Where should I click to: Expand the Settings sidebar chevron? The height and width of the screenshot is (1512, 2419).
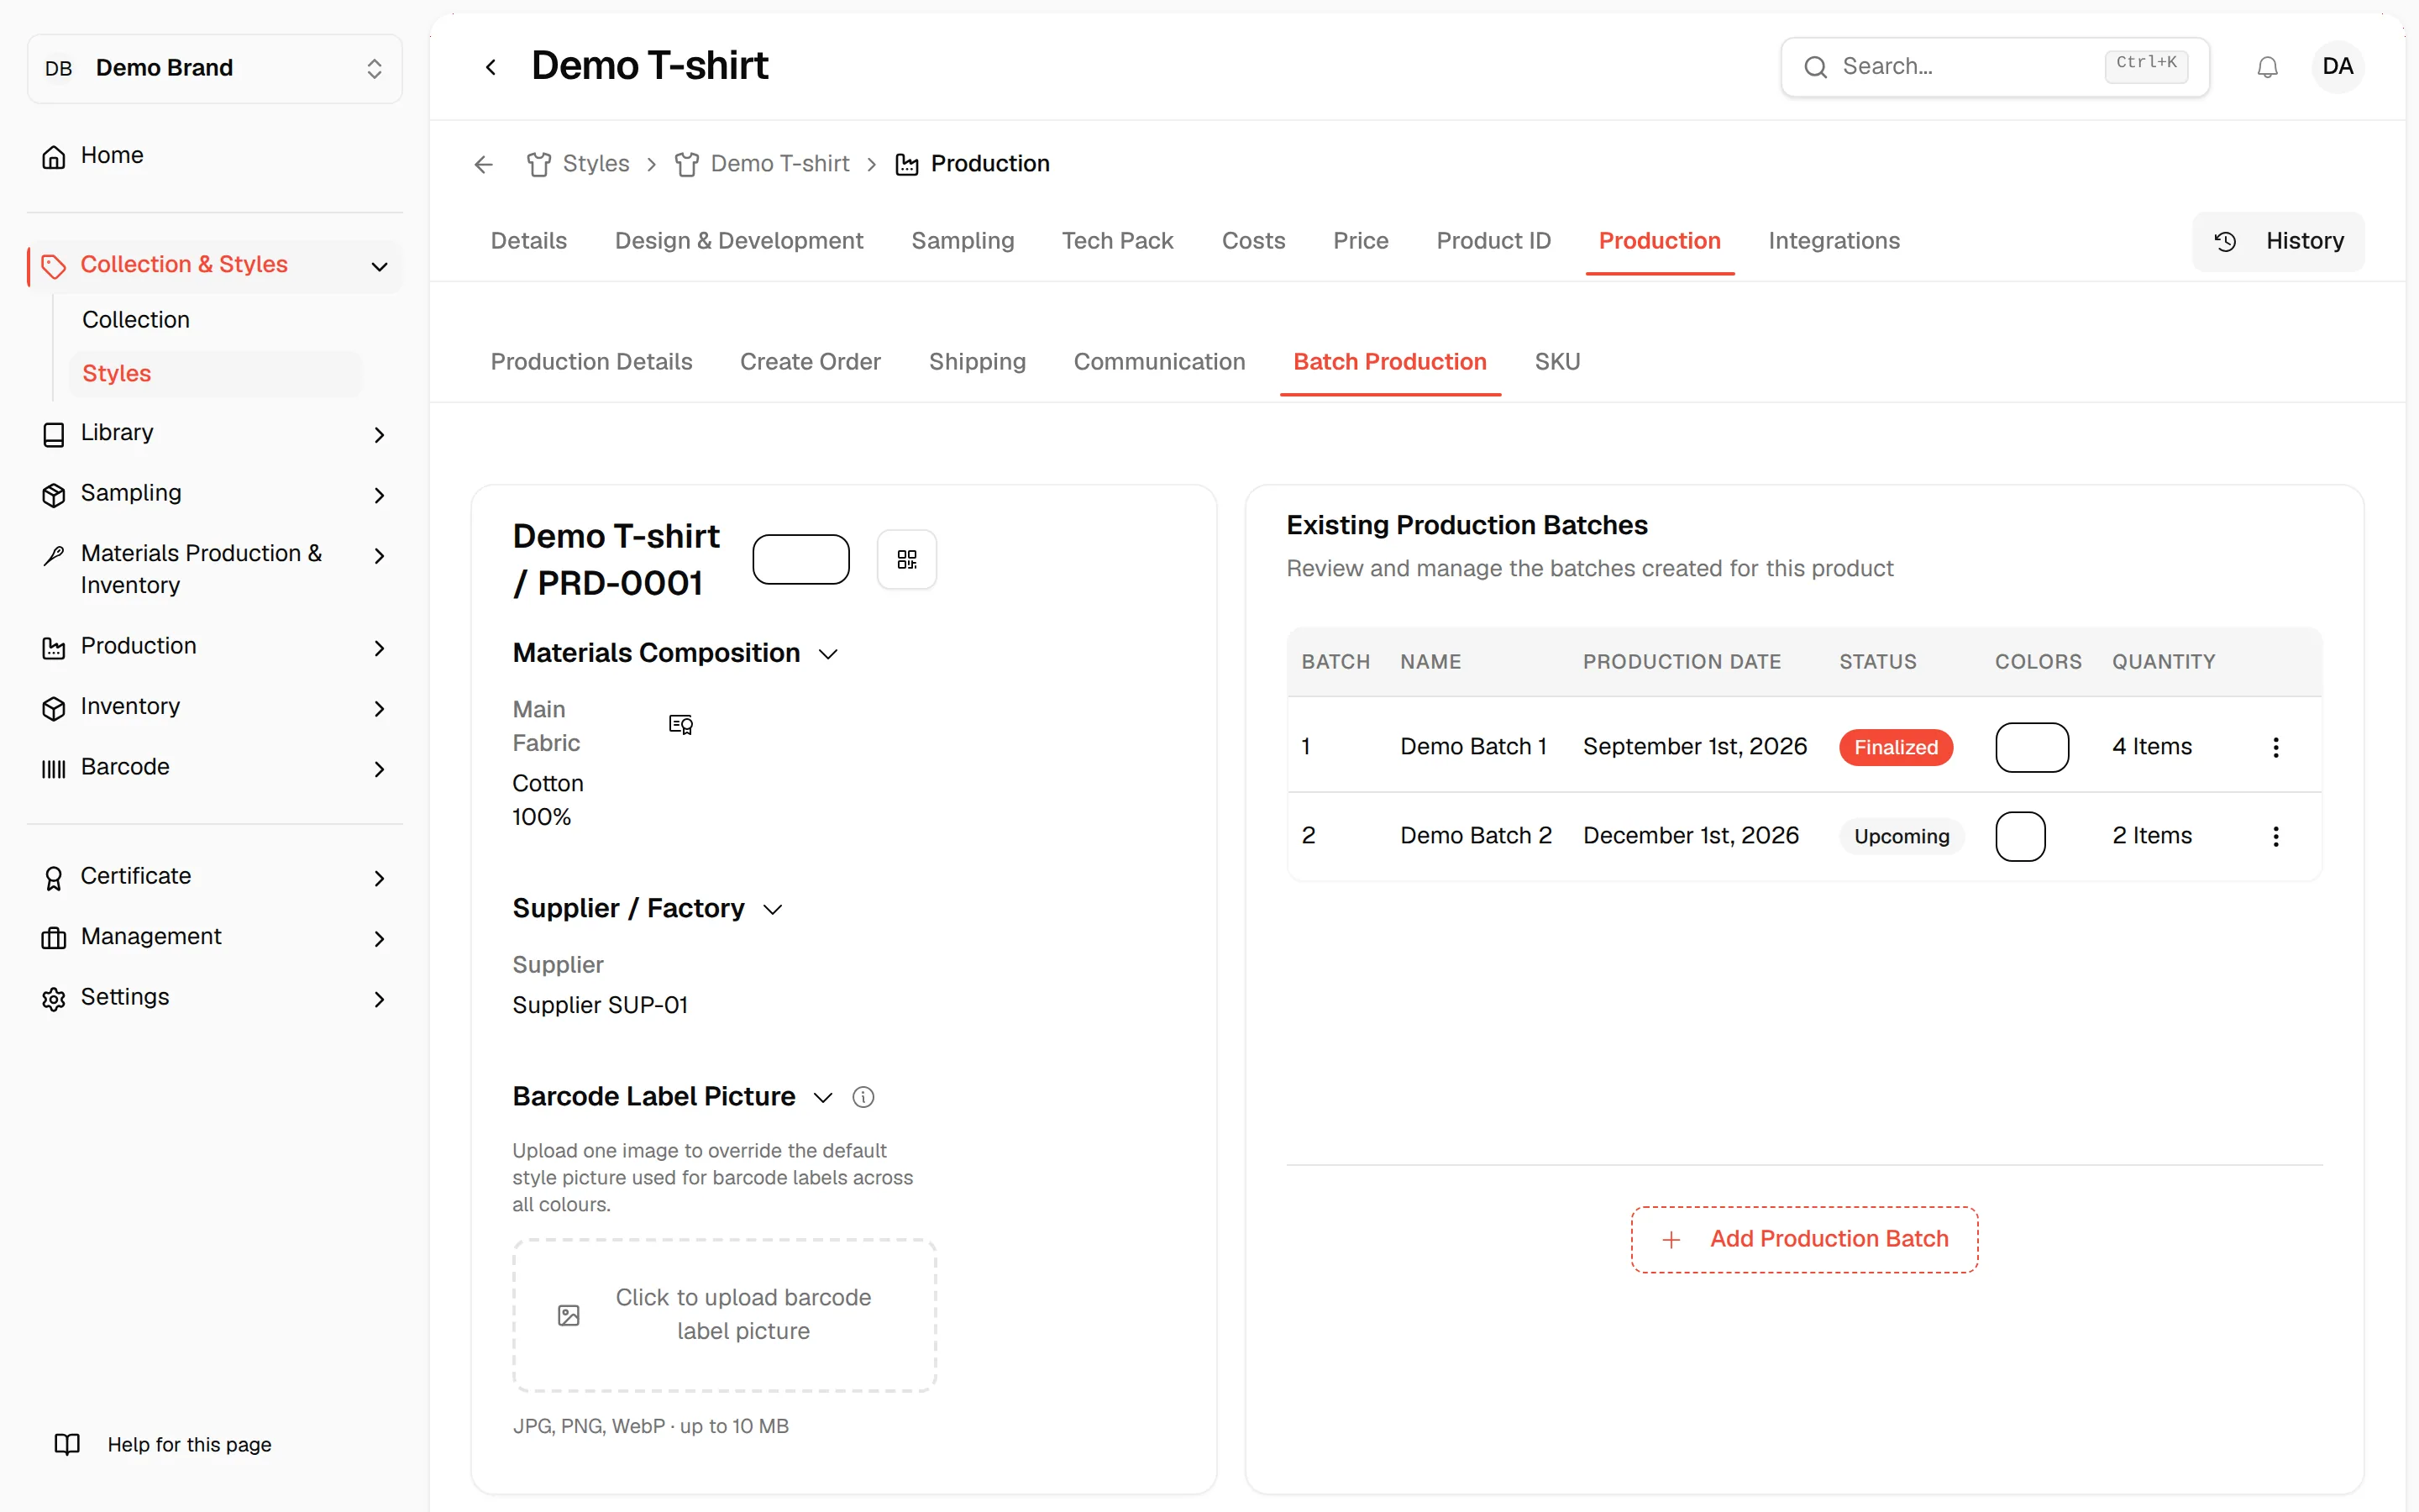(x=379, y=999)
